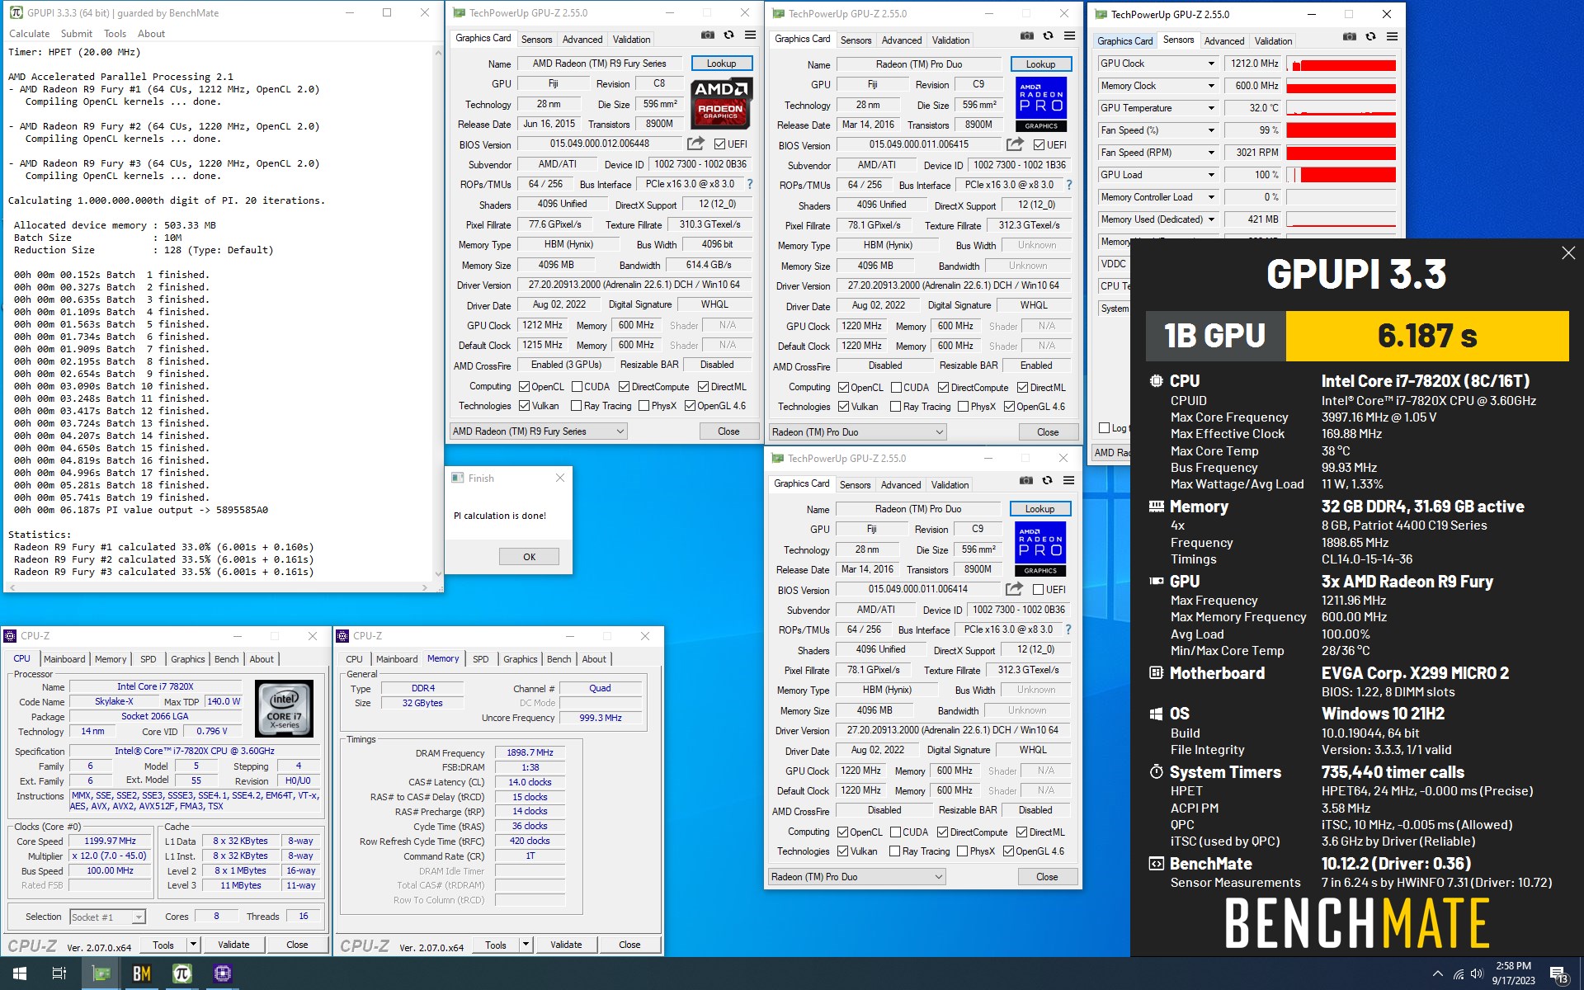Open GPU selector dropdown in R9 Fury GPU-Z
This screenshot has height=990, width=1584.
tap(538, 431)
